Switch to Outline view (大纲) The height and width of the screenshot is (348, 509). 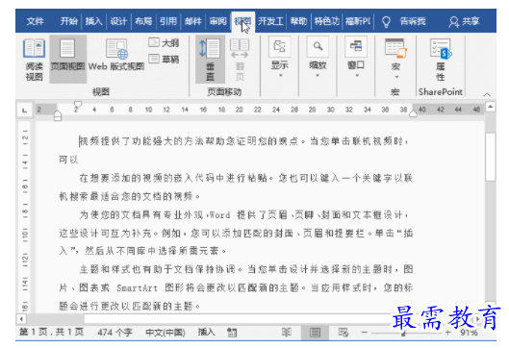click(164, 42)
